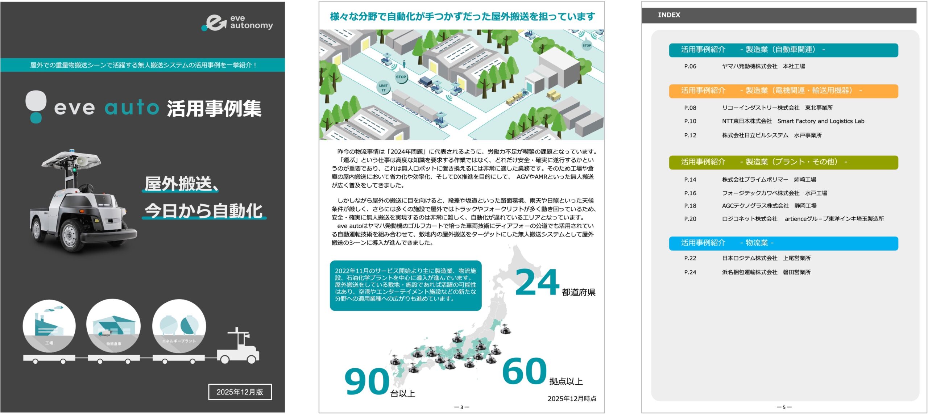
Task: Select the orange electrical equipment section header
Action: coord(783,91)
